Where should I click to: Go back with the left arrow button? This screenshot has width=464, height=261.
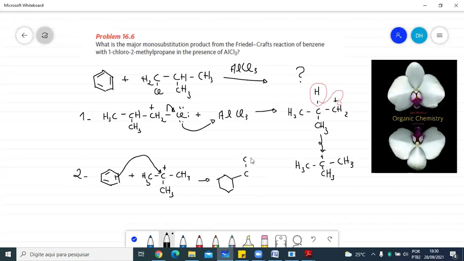point(24,36)
